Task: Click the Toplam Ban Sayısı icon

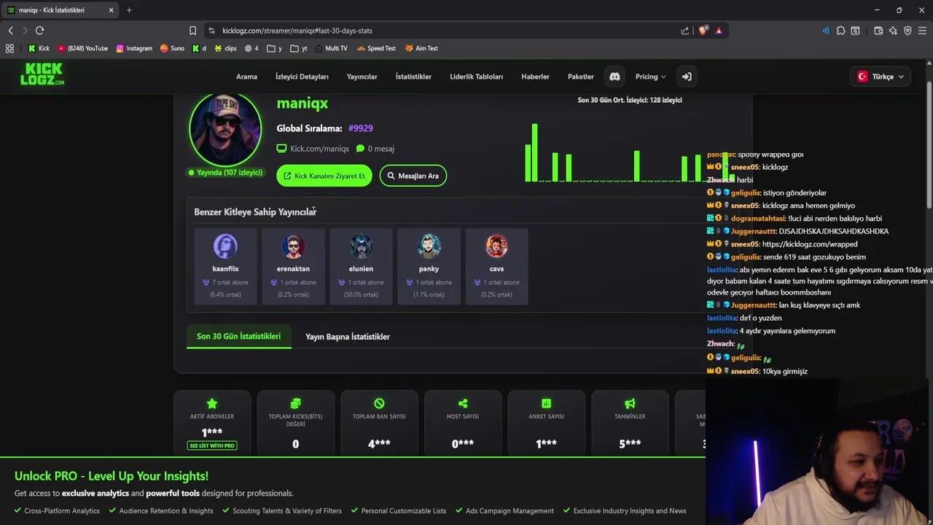Action: (379, 403)
